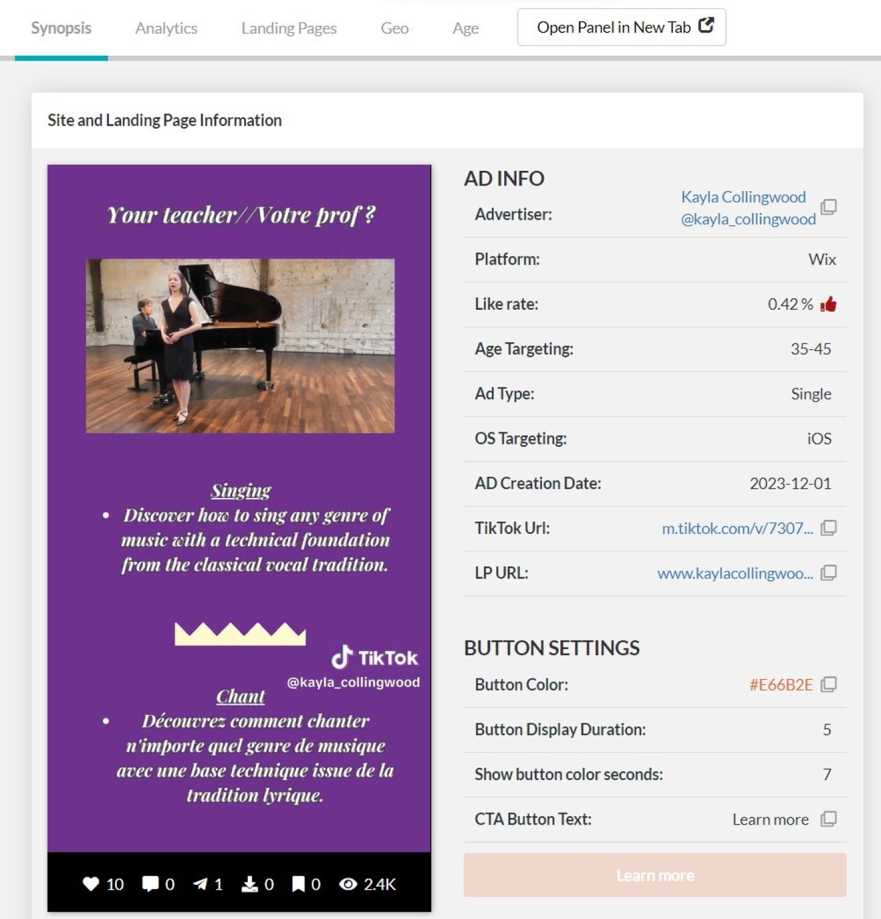Select the Geo tab

(394, 28)
